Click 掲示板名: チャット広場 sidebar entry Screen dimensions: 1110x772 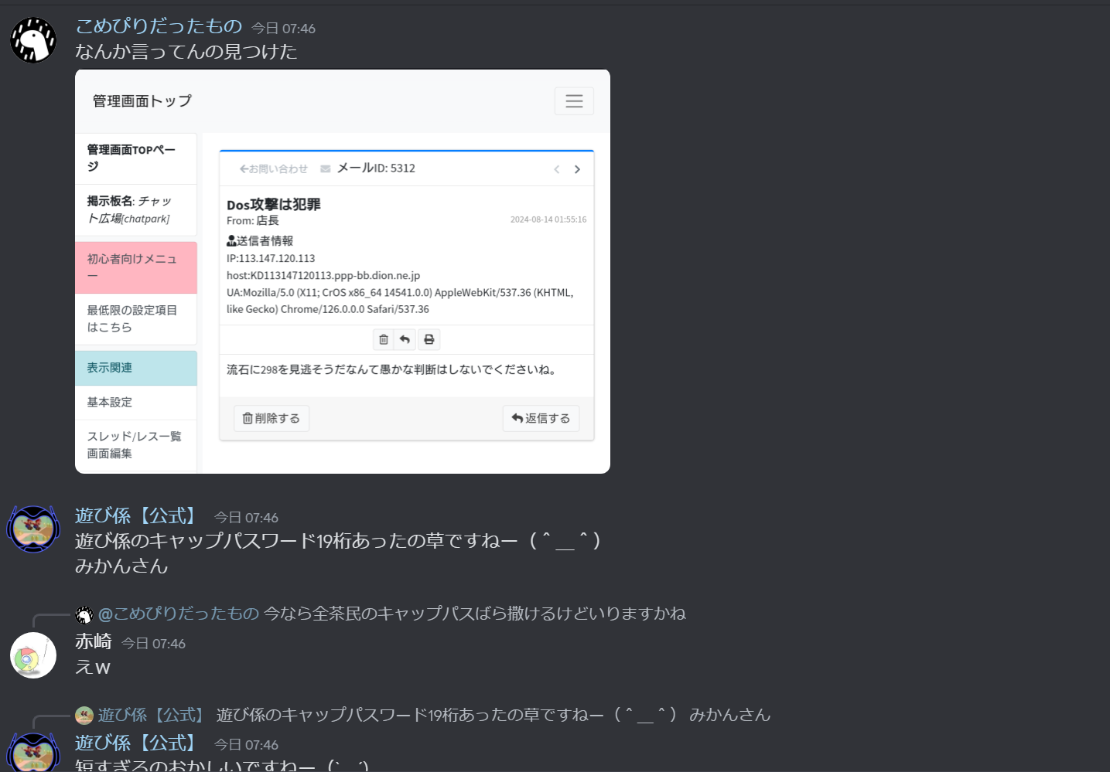click(x=136, y=210)
